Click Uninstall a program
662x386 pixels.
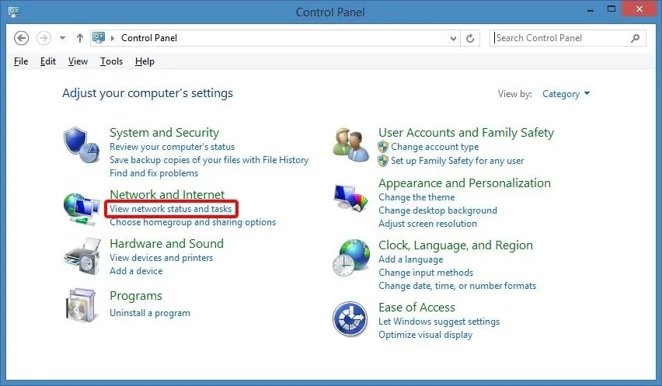[150, 313]
